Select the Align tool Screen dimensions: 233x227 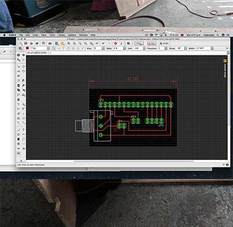click(x=19, y=76)
